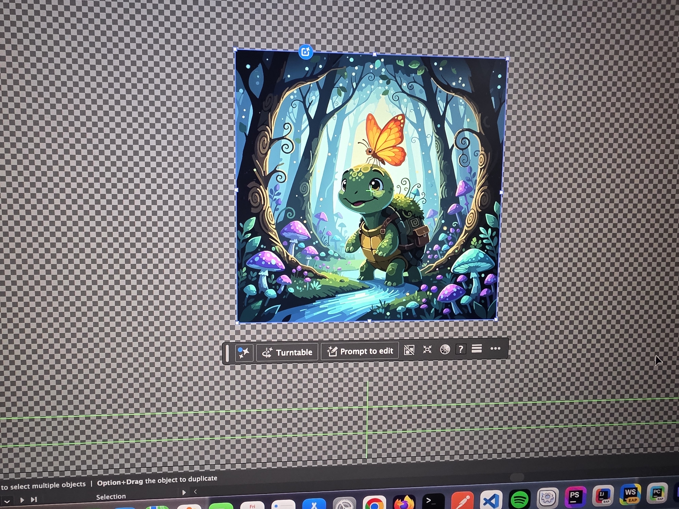Open Prompt to edit
The image size is (679, 509).
tap(360, 351)
